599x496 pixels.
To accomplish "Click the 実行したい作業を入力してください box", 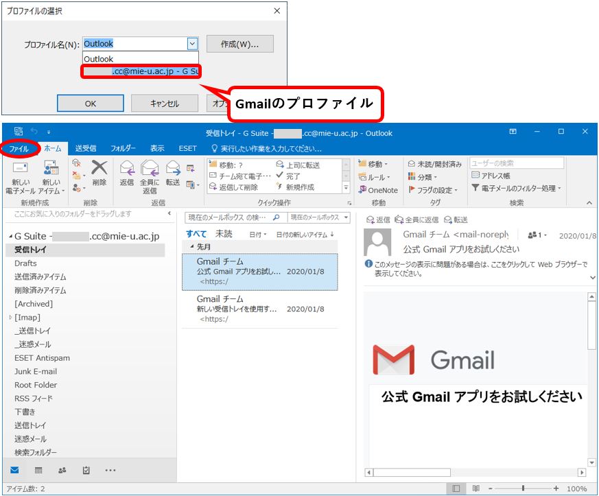I will (267, 149).
